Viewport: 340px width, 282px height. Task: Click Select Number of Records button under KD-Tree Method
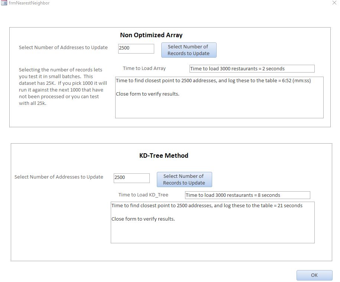184,180
